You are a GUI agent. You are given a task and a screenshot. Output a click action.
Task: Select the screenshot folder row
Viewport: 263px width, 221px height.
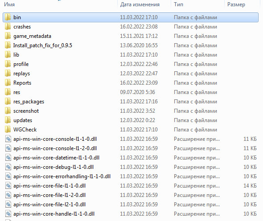coord(131,111)
